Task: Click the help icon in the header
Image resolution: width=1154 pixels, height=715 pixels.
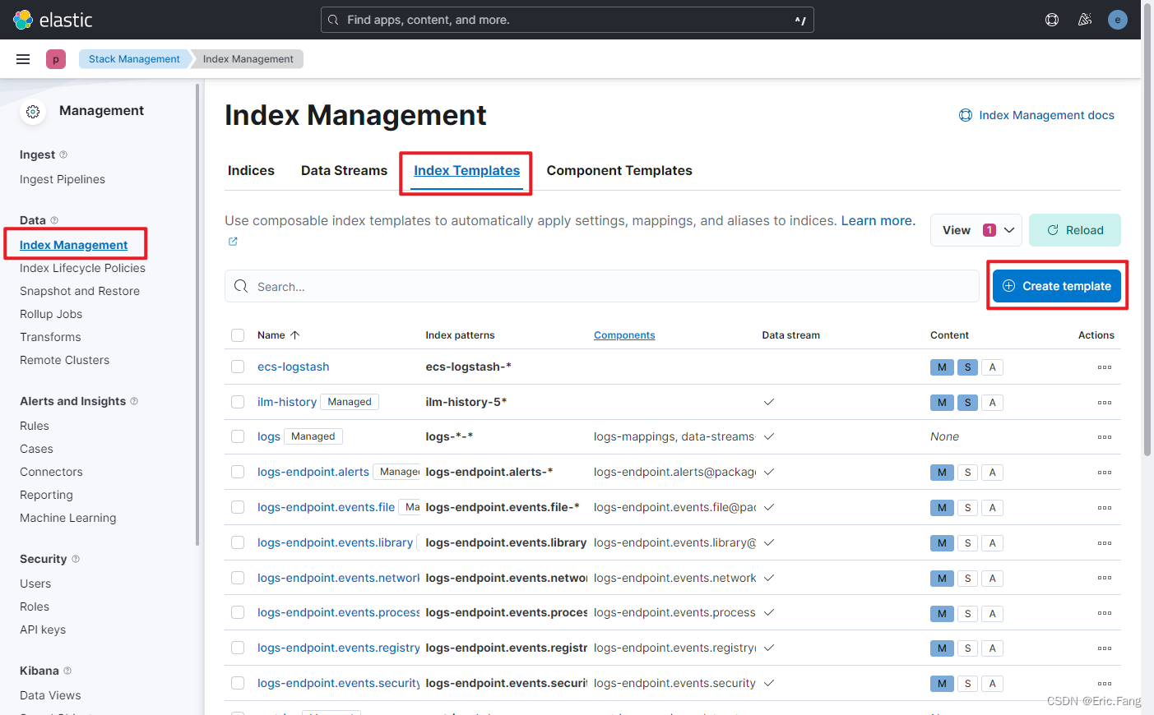Action: (1052, 19)
